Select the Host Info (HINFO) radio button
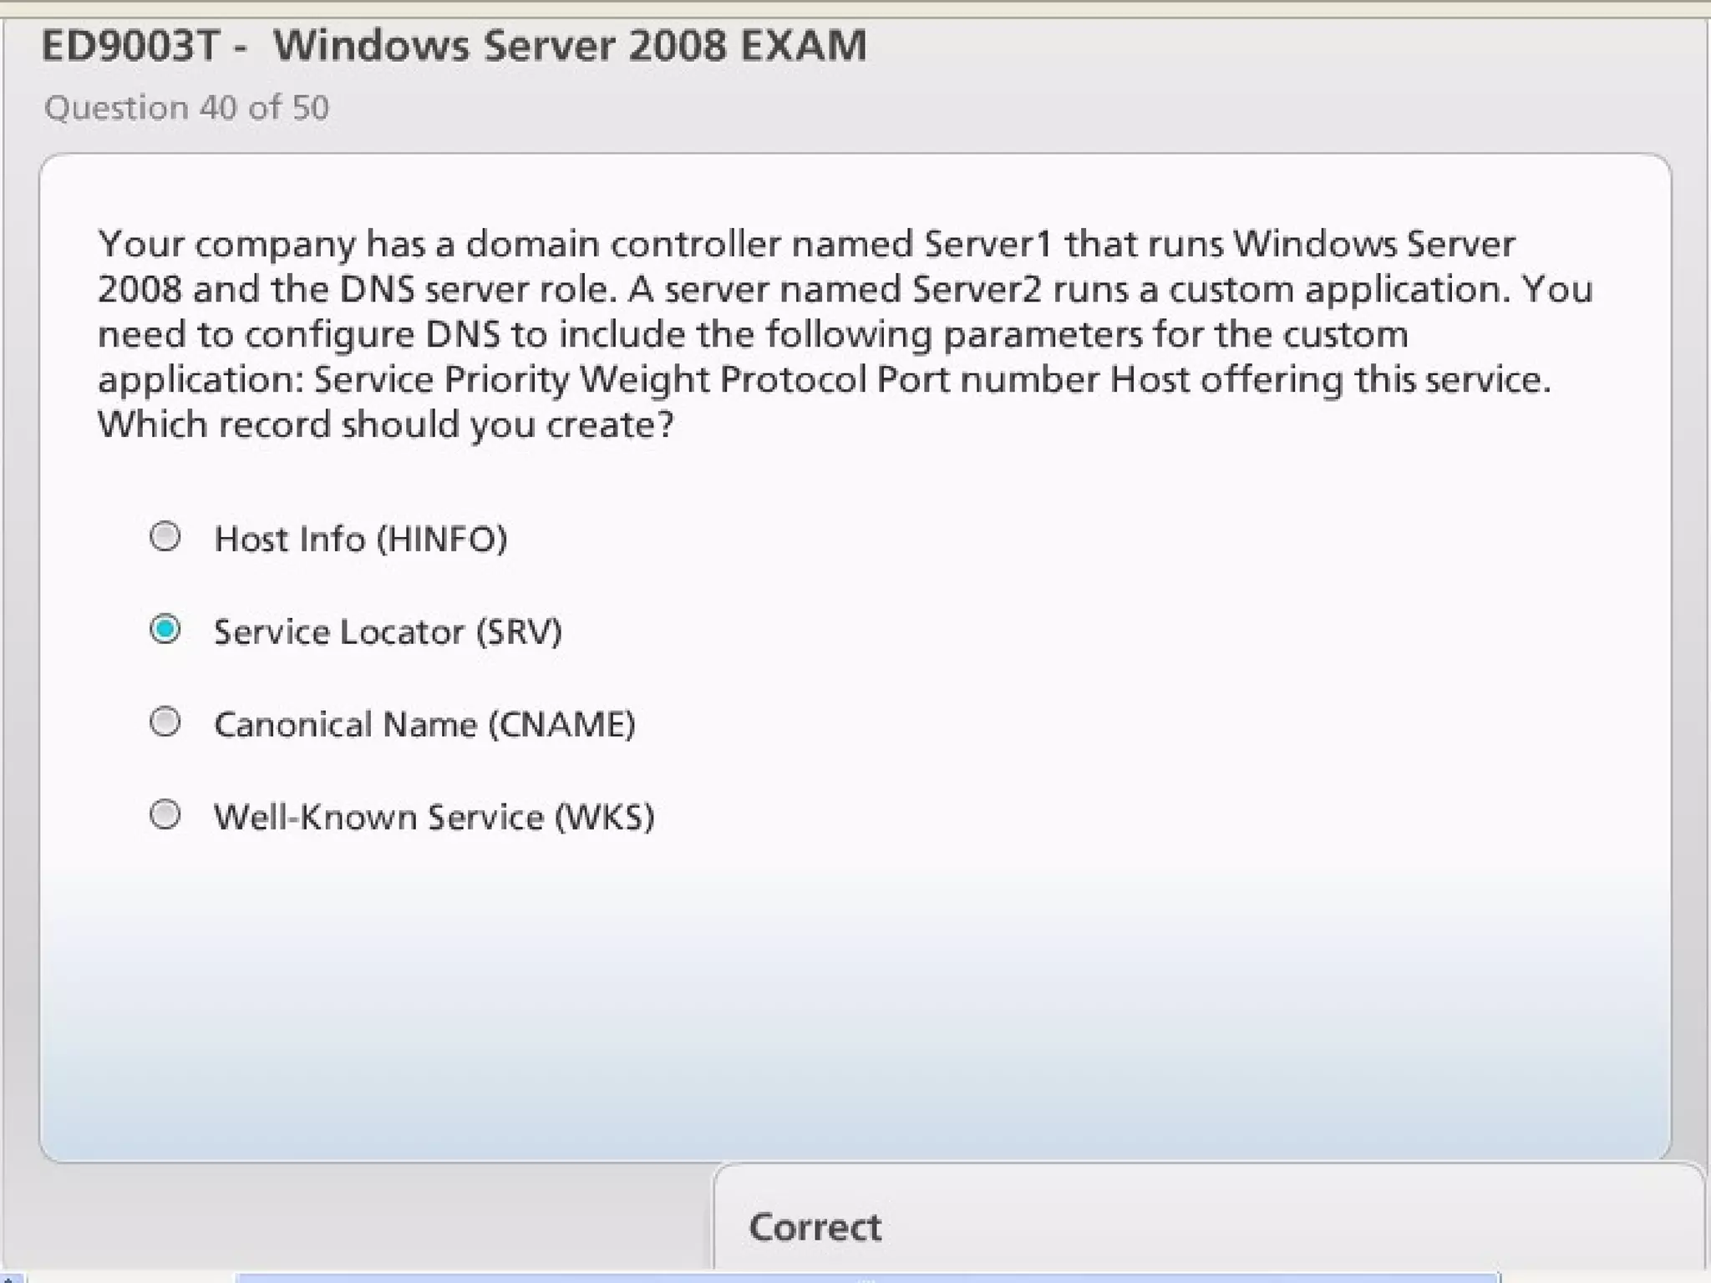The image size is (1711, 1283). [165, 536]
